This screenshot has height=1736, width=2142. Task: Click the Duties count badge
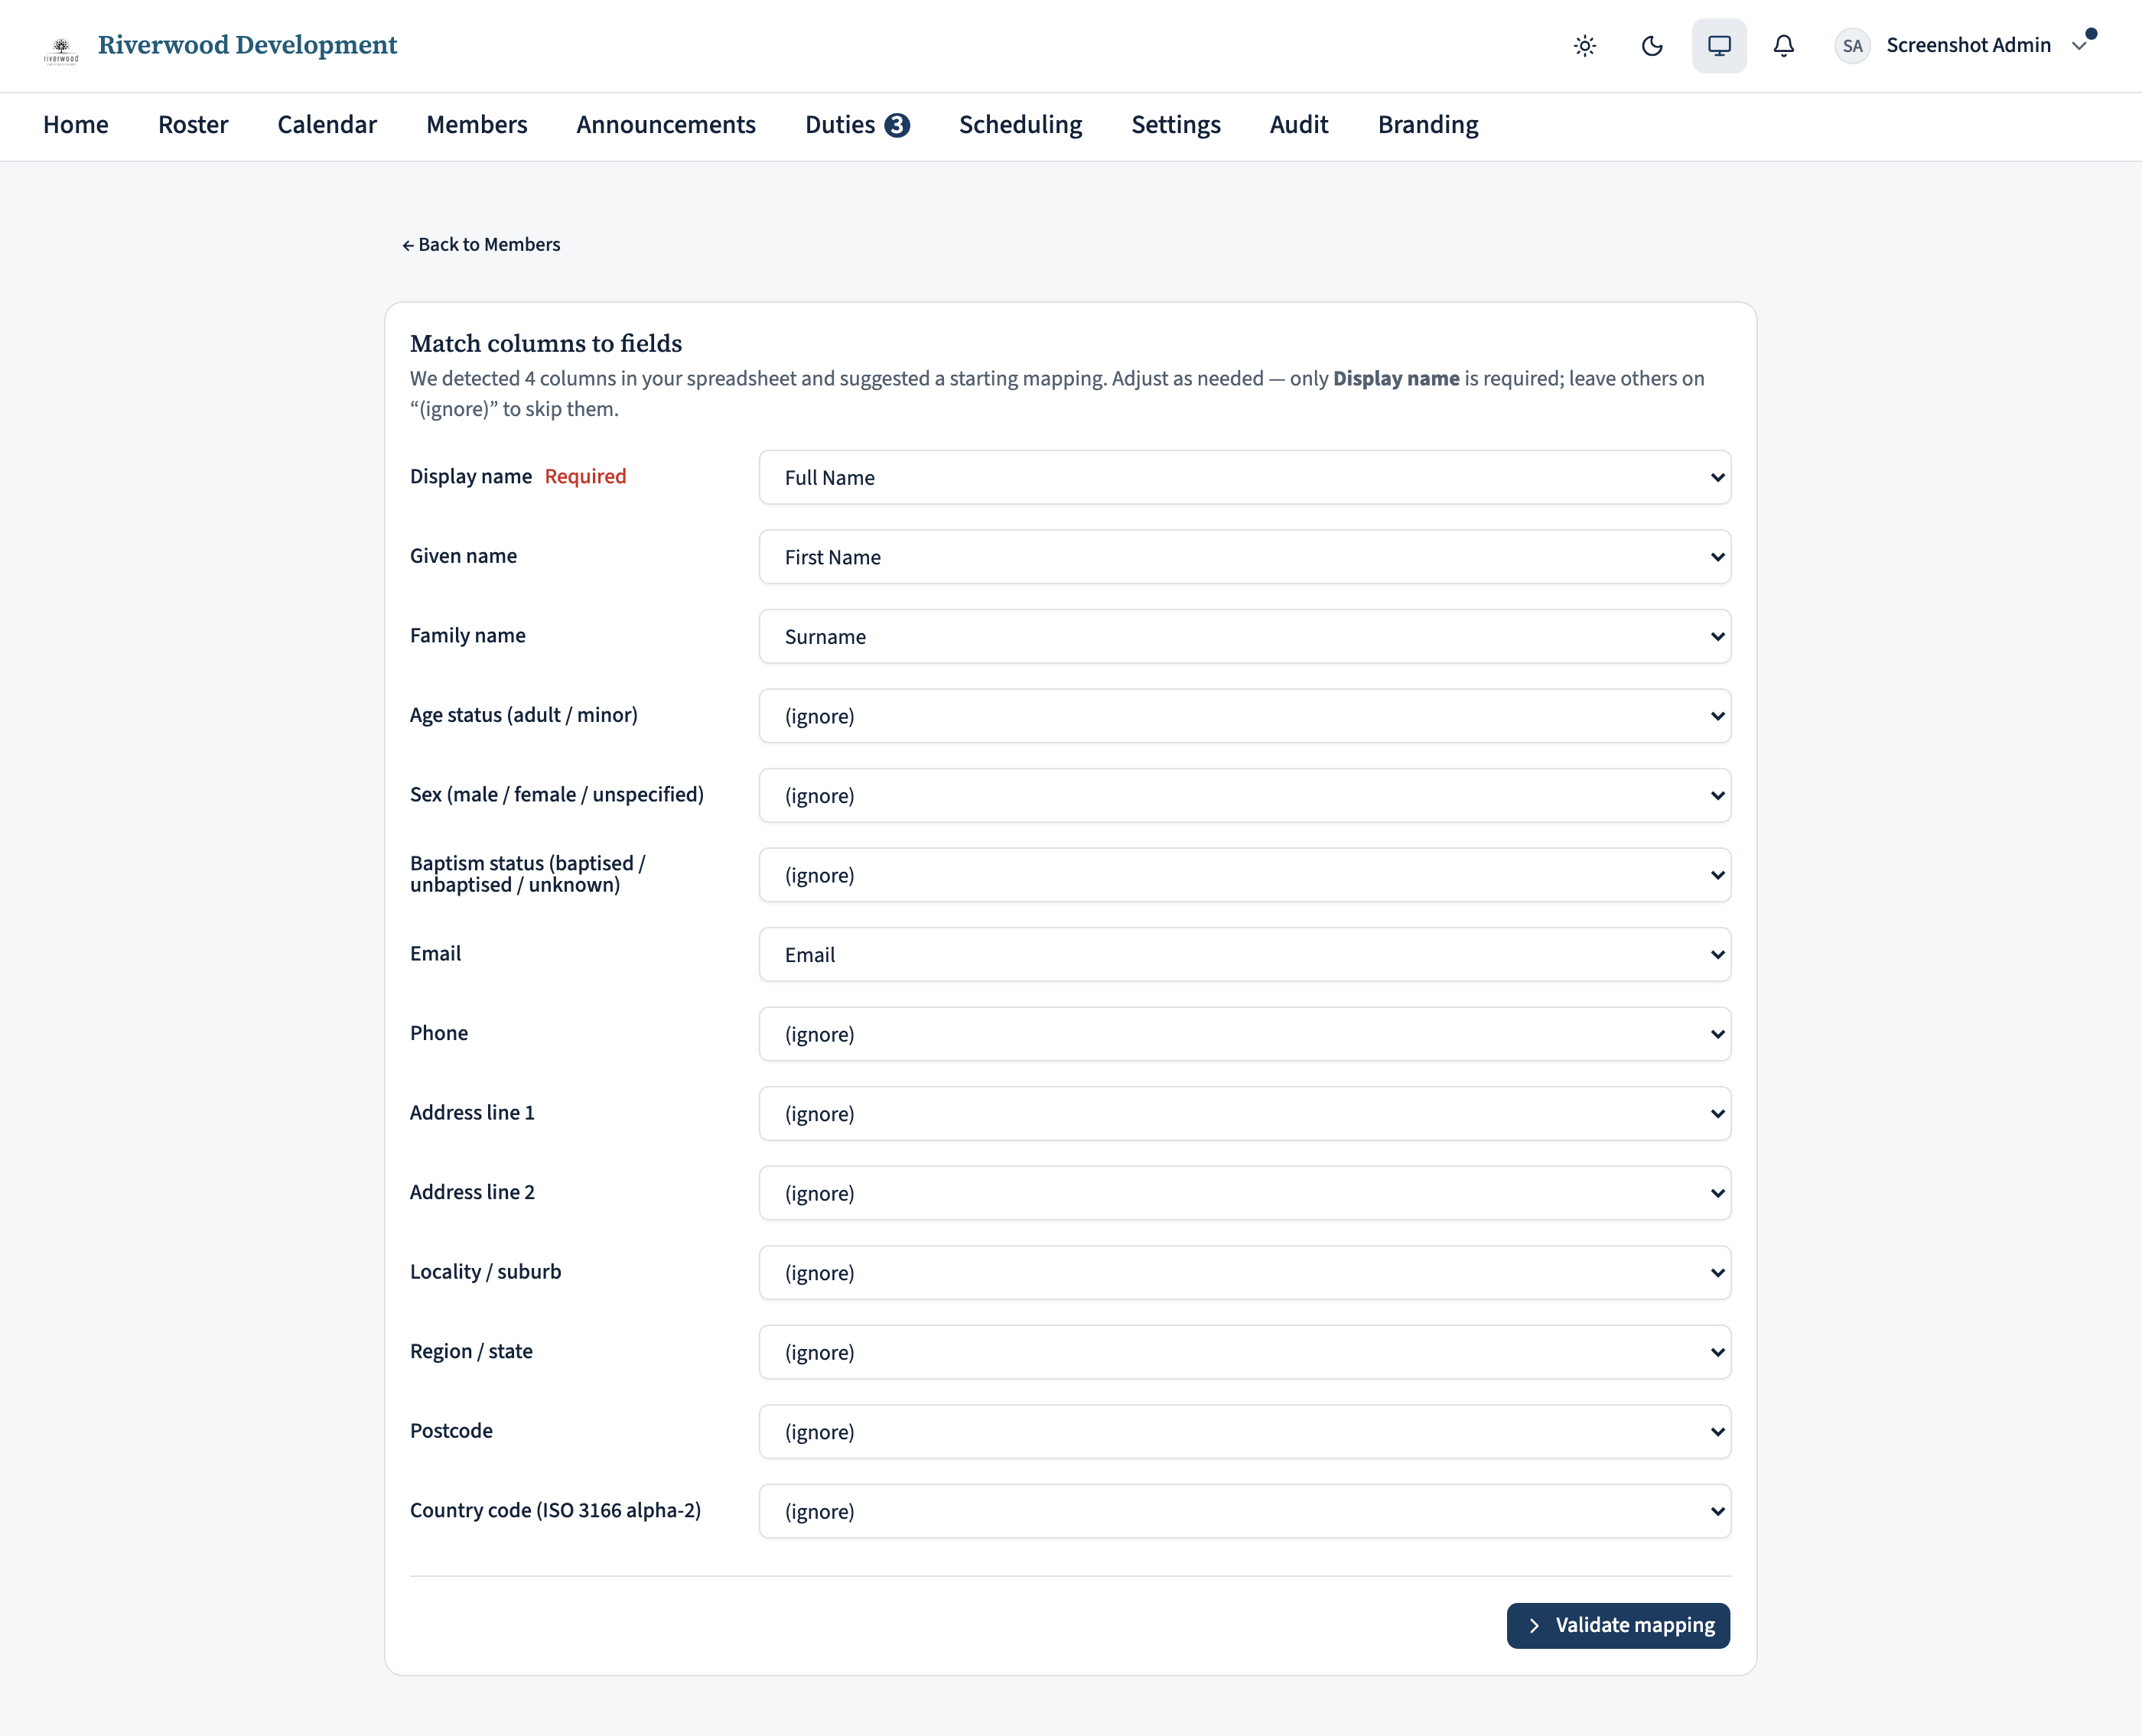point(897,125)
